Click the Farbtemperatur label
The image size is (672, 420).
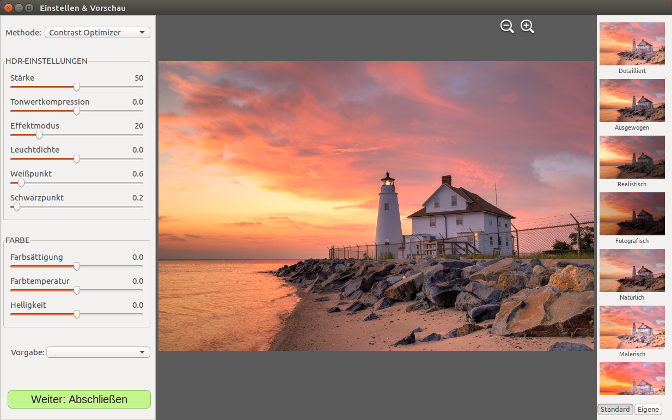(x=40, y=281)
